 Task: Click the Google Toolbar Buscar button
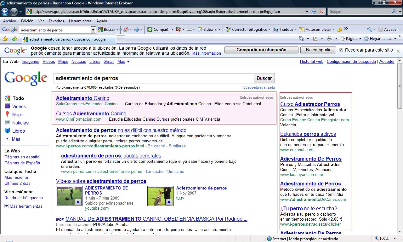coord(108,30)
